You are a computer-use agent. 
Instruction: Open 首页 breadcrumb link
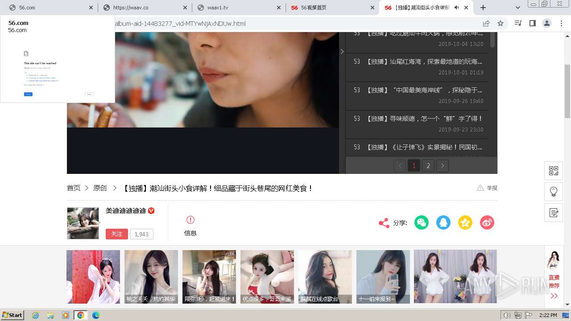(74, 188)
